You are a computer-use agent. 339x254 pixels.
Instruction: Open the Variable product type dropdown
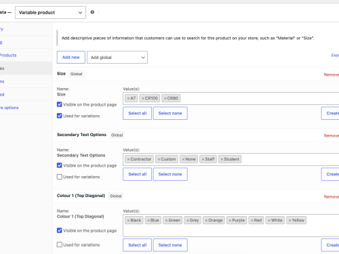coord(50,12)
